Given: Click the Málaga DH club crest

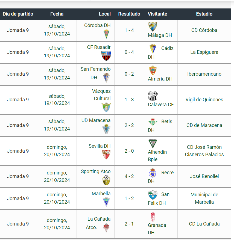Looking at the screenshot, I should pyautogui.click(x=153, y=26).
